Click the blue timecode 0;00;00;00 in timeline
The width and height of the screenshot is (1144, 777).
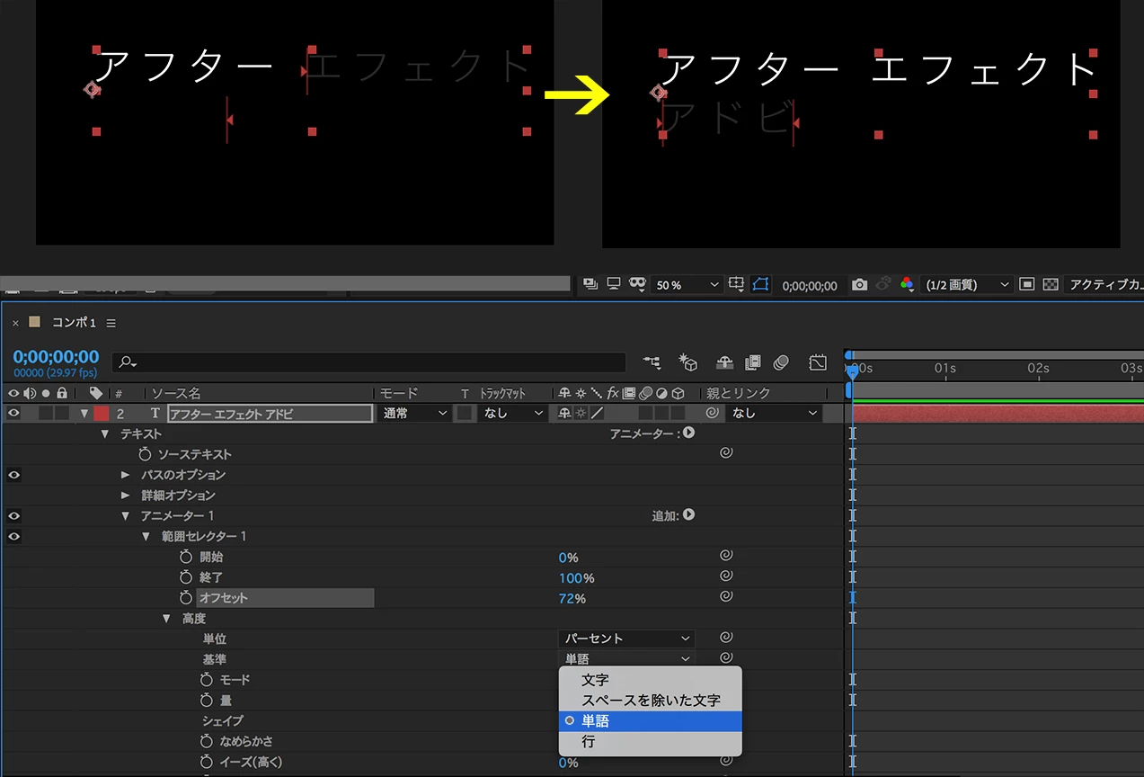click(x=56, y=357)
